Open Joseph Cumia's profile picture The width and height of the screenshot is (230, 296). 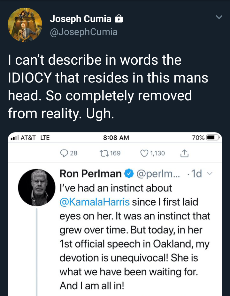coord(25,25)
